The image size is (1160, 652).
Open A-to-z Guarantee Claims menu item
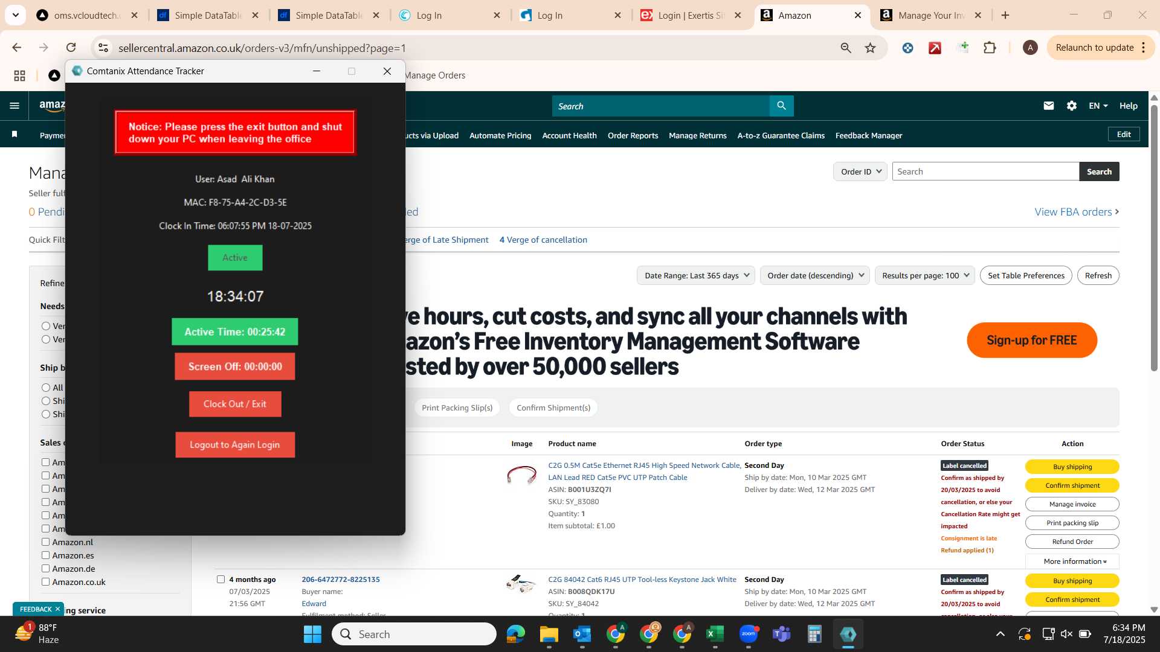pos(781,135)
